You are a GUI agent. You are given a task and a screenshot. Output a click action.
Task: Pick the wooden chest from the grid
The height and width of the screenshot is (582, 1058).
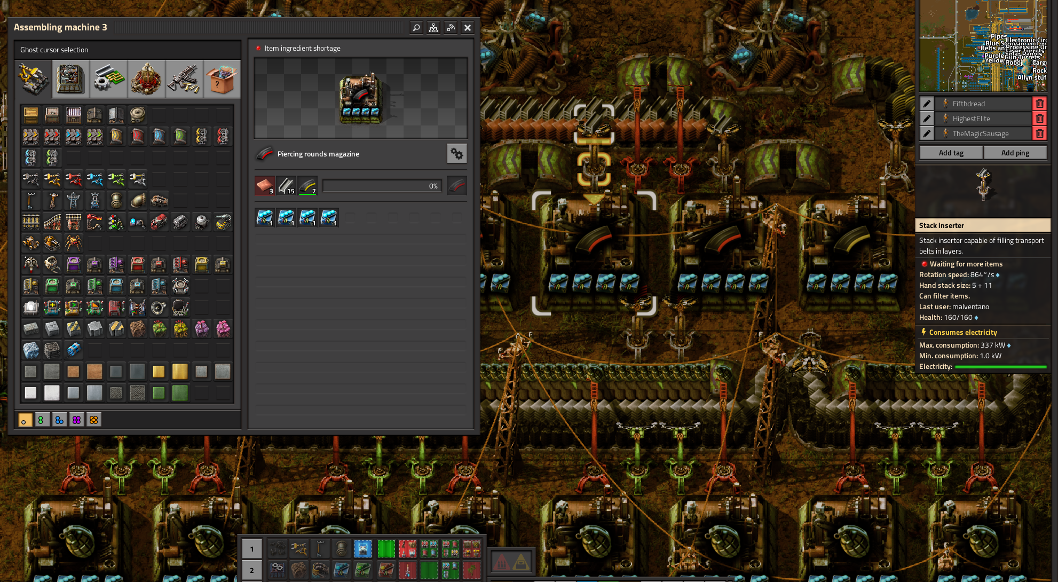click(31, 115)
